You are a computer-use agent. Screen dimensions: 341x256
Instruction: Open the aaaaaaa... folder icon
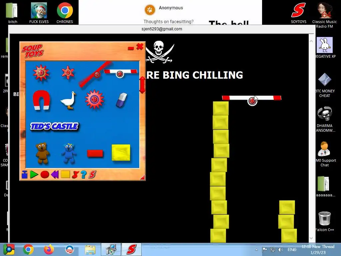pos(324,187)
